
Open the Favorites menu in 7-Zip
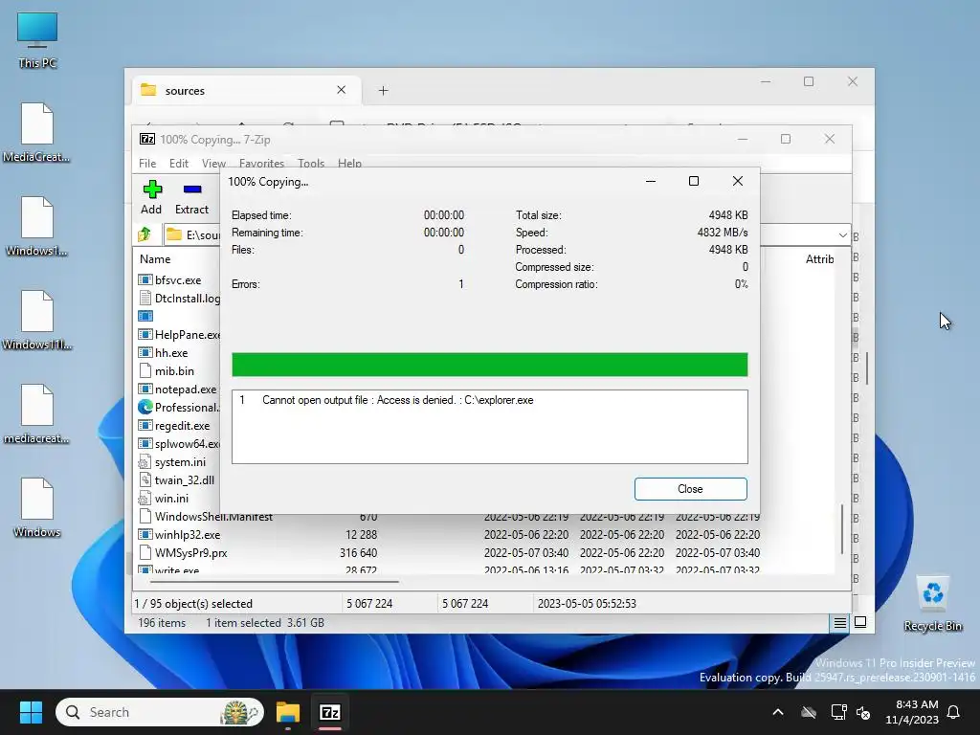coord(261,163)
